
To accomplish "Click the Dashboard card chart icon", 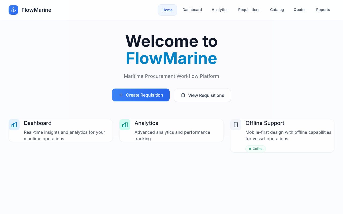I will [14, 125].
